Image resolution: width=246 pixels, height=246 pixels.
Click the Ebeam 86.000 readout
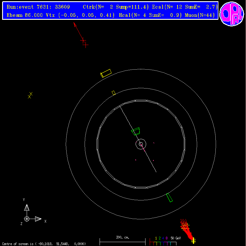pos(24,15)
